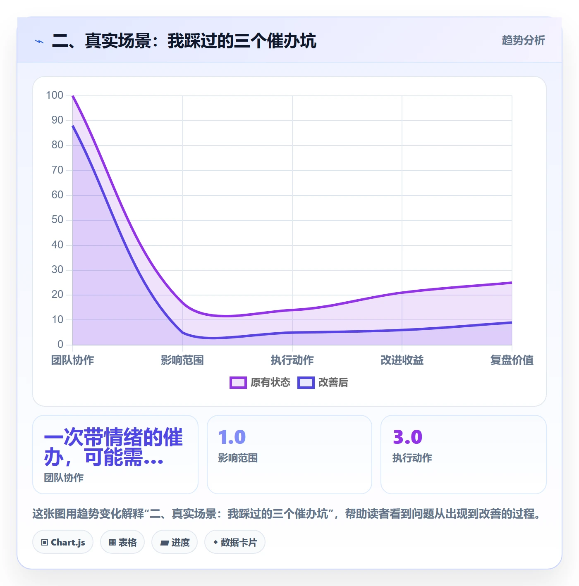This screenshot has height=586, width=579.
Task: Hide the 原有状态 series via legend label
Action: click(270, 383)
